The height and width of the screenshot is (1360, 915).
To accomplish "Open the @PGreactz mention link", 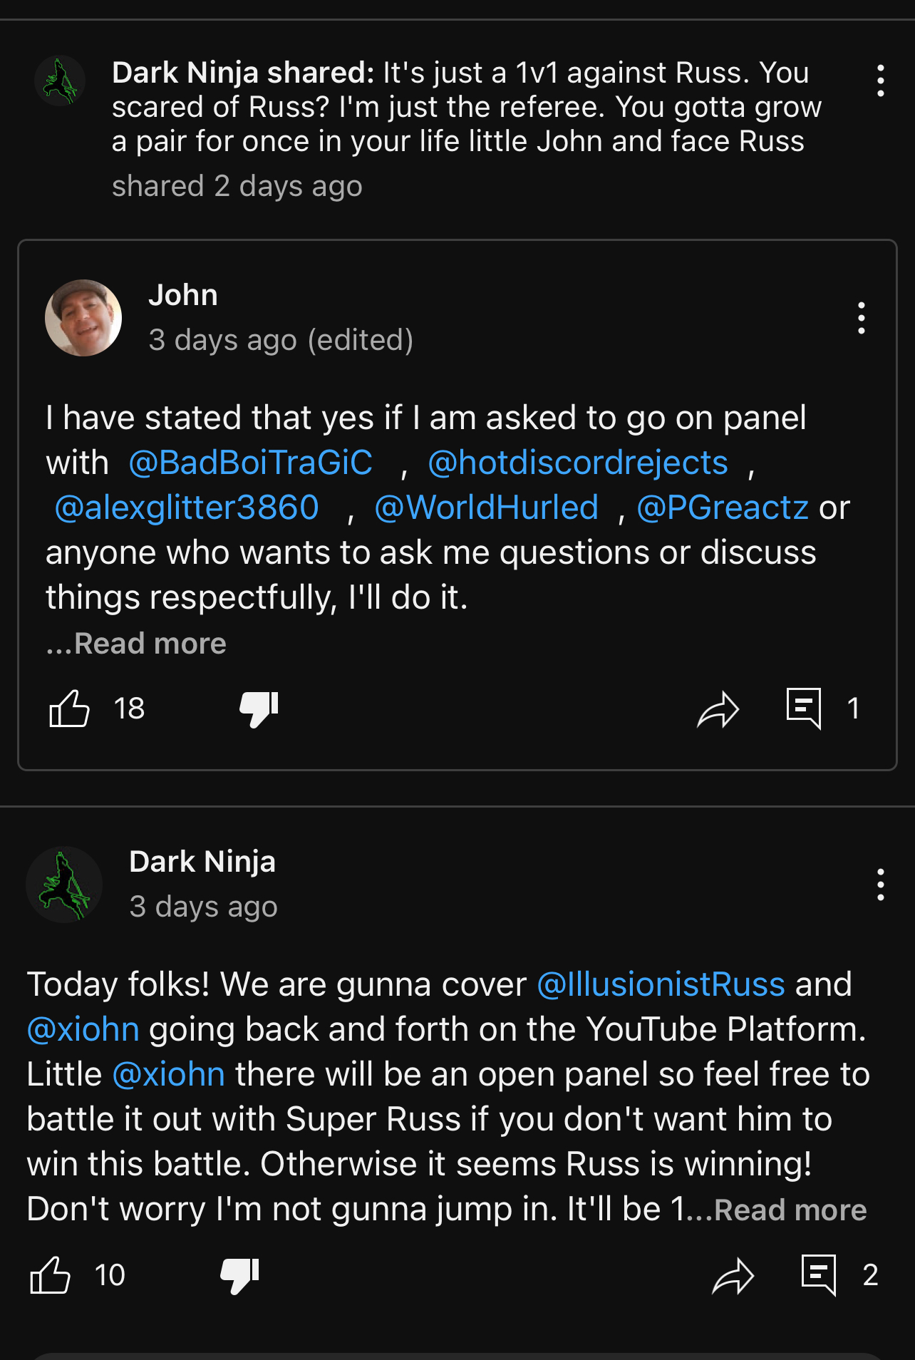I will click(723, 508).
